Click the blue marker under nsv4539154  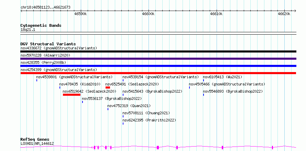coord(123,80)
